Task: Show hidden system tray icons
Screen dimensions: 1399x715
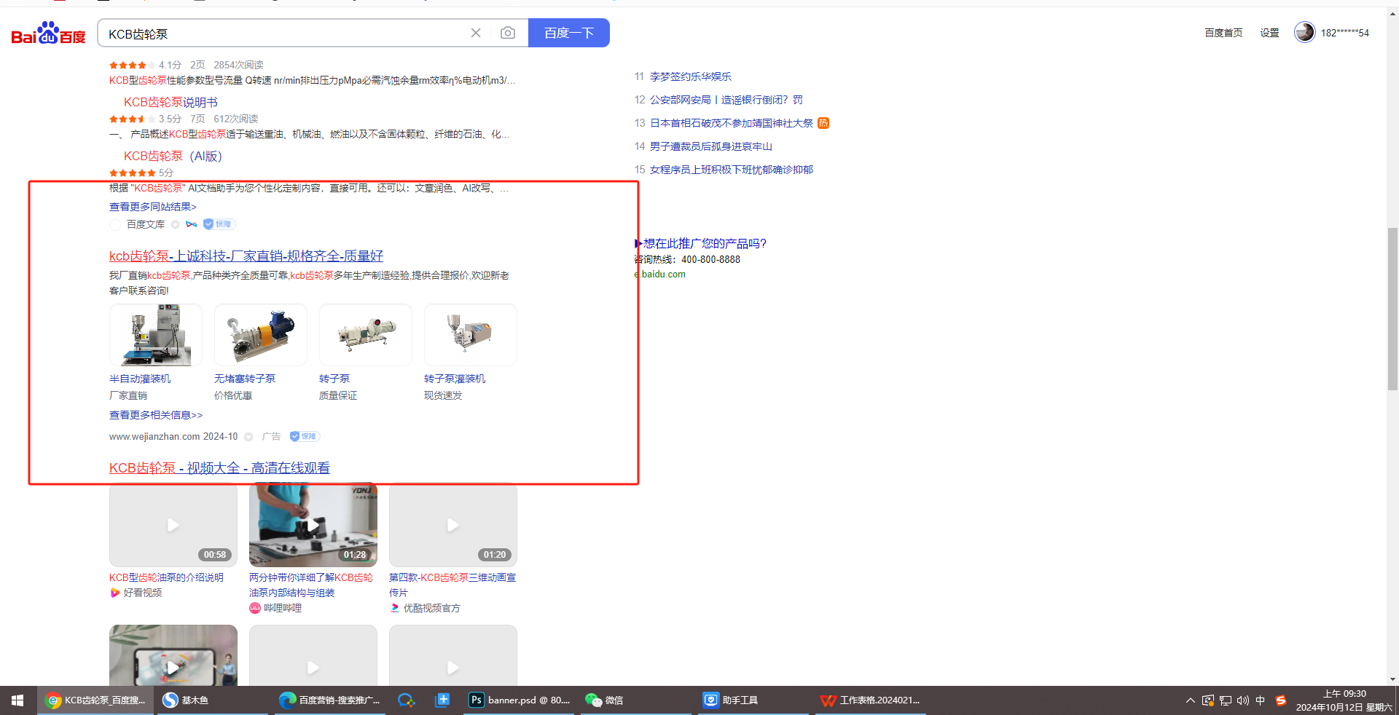Action: [1191, 700]
